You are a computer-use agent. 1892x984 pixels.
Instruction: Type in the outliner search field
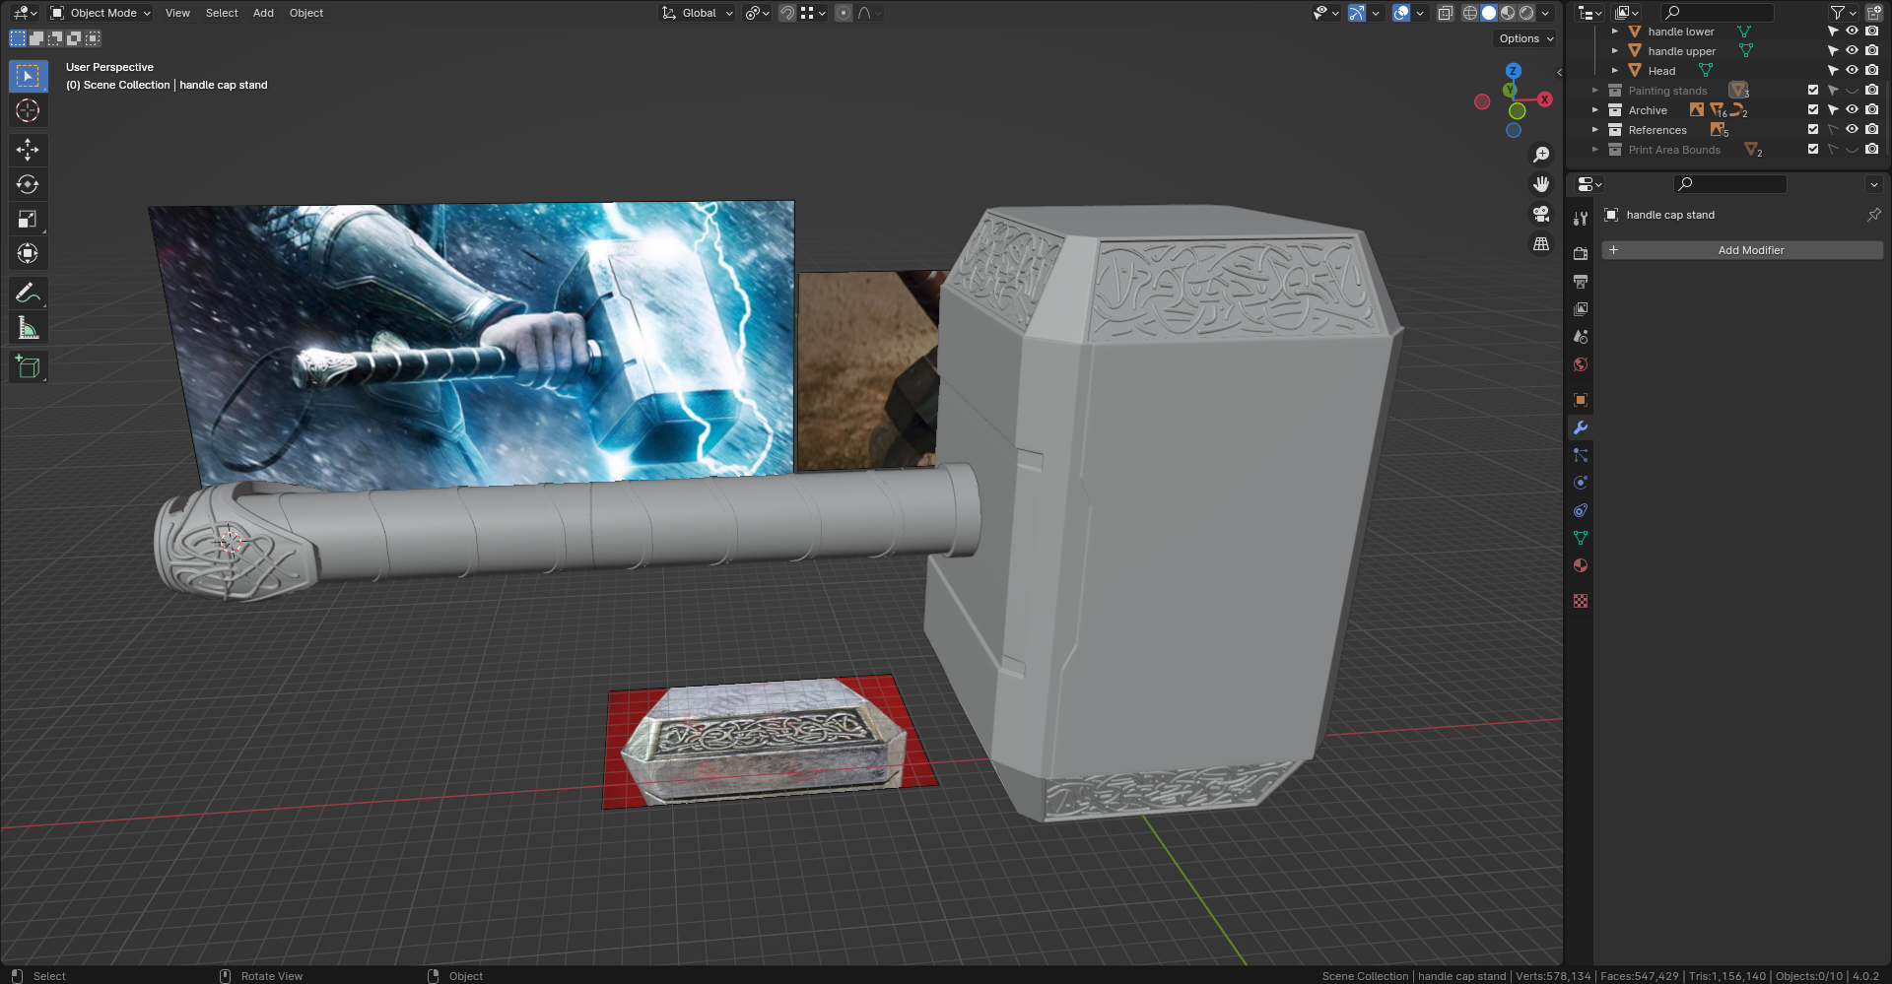(x=1718, y=12)
